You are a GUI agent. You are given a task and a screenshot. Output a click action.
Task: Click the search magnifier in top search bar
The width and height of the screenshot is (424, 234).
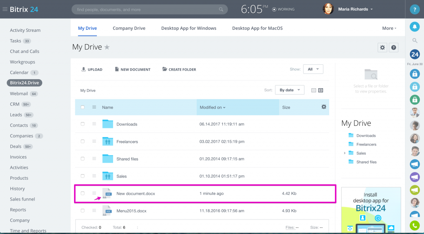(221, 9)
